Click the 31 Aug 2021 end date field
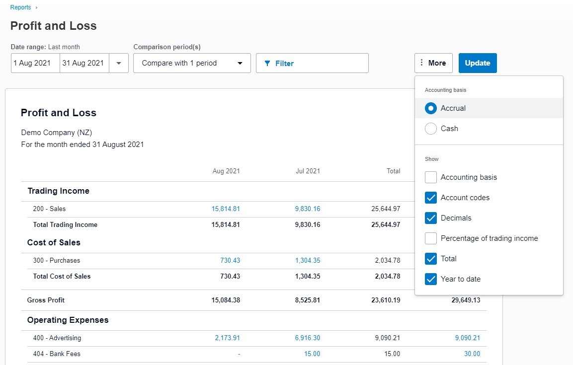 [x=83, y=63]
